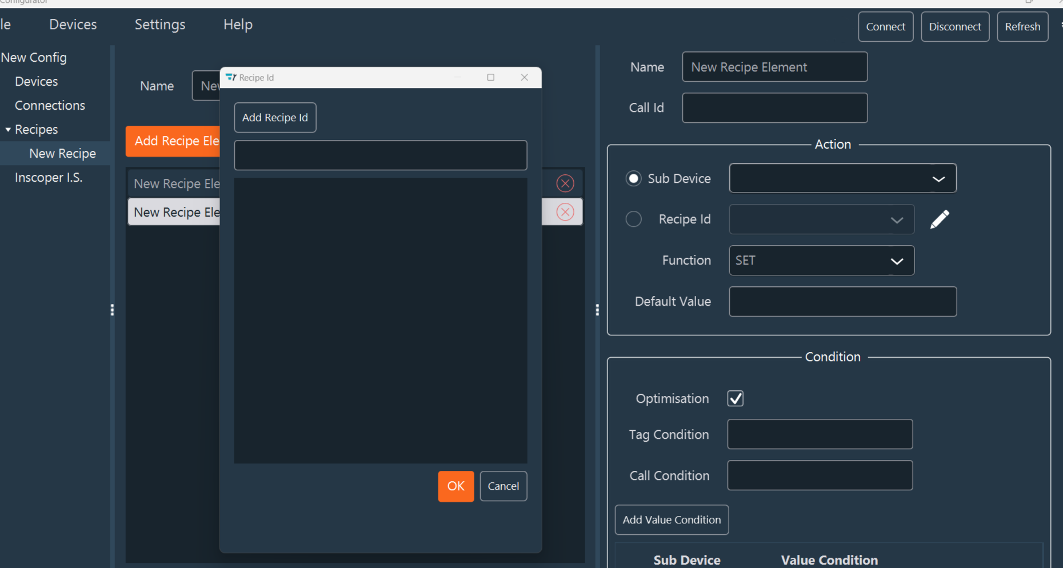Confirm the Recipe Id dialog with OK
The image size is (1063, 568).
click(x=455, y=486)
